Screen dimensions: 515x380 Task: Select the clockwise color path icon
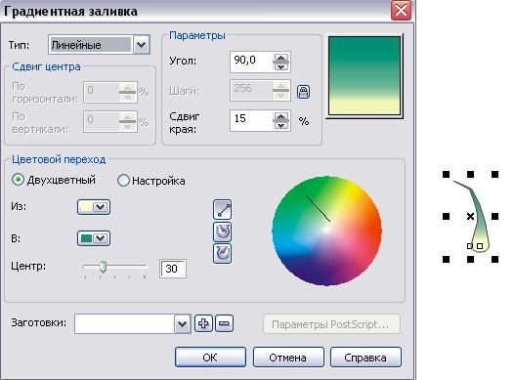click(x=223, y=253)
